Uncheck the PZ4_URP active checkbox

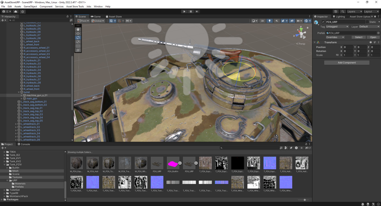click(323, 22)
